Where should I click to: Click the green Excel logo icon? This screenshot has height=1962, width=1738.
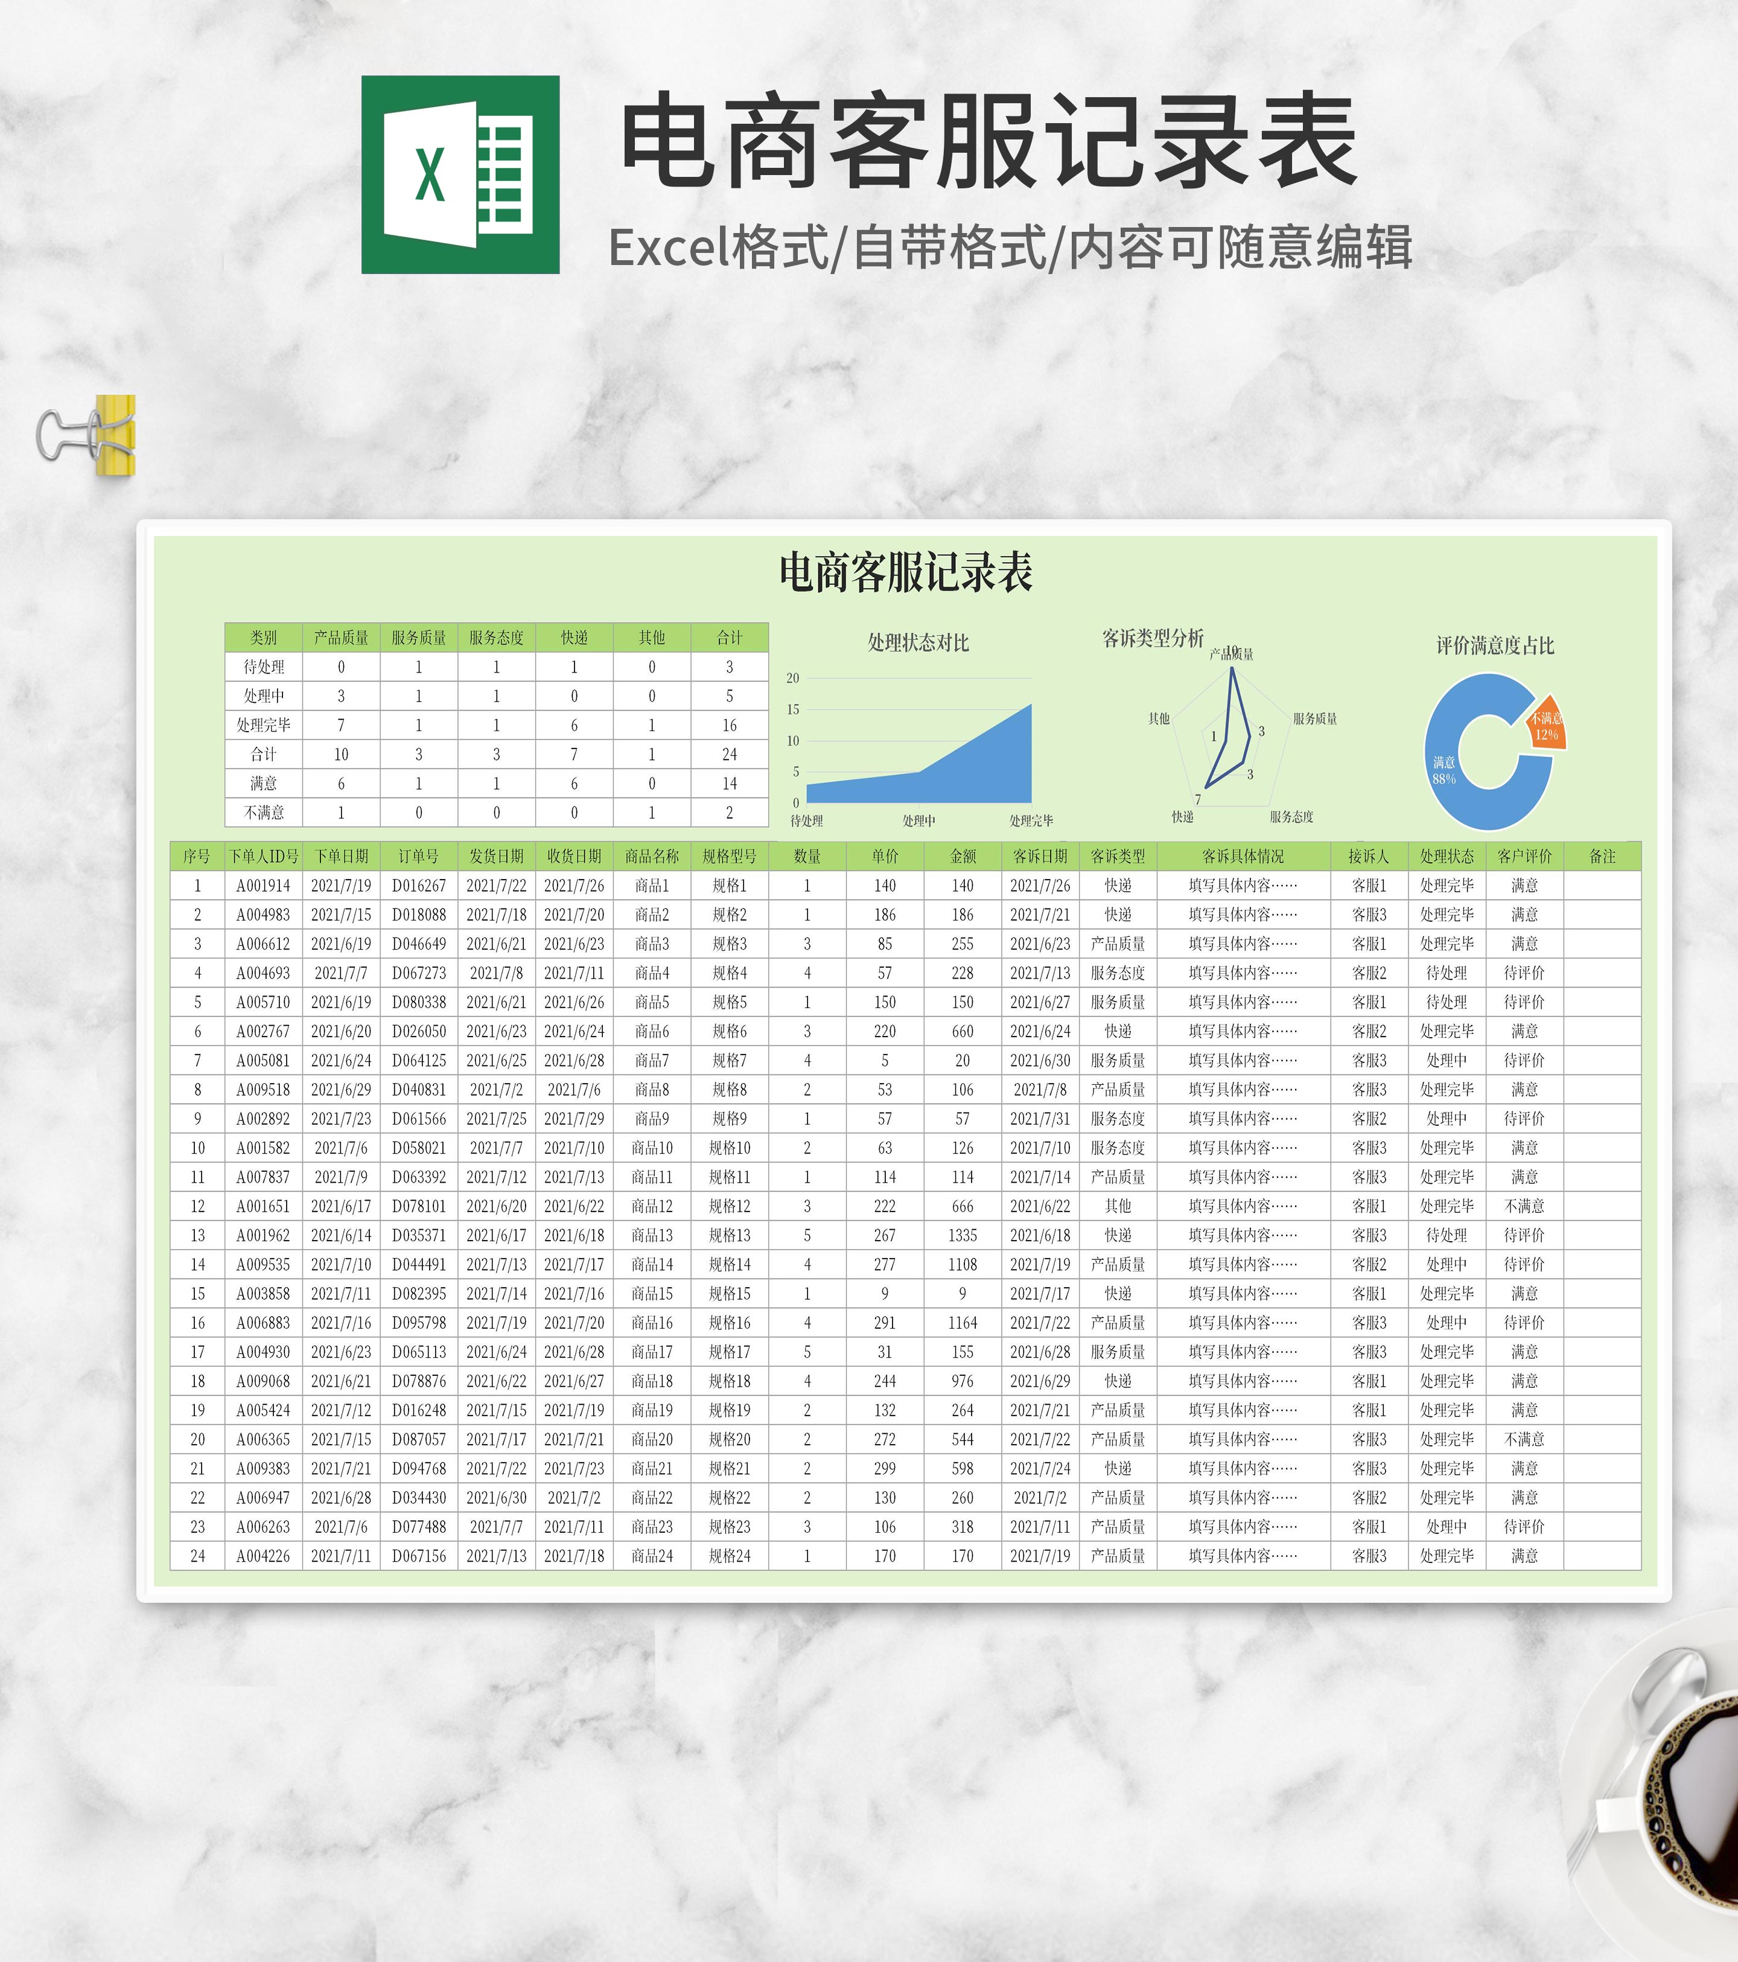(x=460, y=174)
